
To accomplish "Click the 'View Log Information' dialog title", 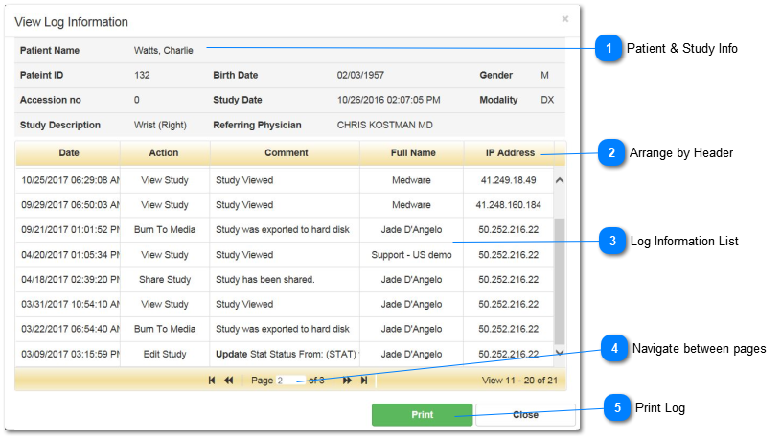I will click(x=71, y=22).
